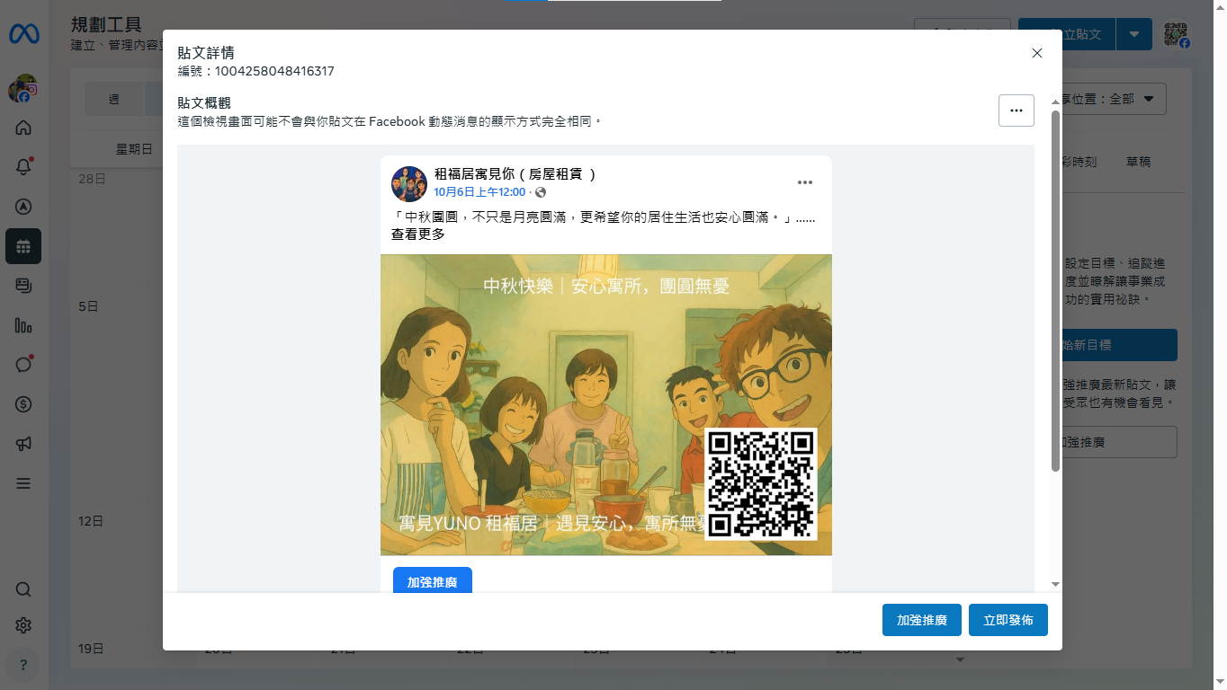The image size is (1227, 690).
Task: Click the 加強推廣 button under post image
Action: point(432,581)
